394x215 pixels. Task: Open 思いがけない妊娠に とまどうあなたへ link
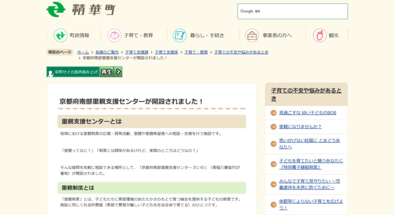coord(309,144)
